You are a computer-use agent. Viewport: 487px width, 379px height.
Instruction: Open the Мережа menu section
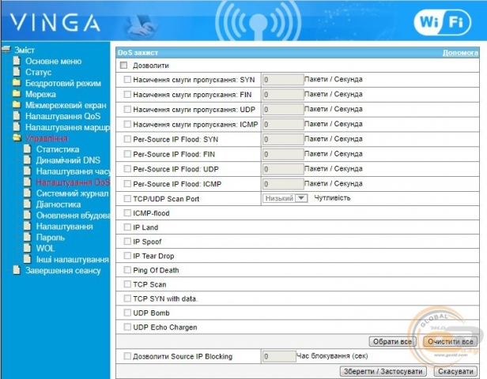coord(40,94)
